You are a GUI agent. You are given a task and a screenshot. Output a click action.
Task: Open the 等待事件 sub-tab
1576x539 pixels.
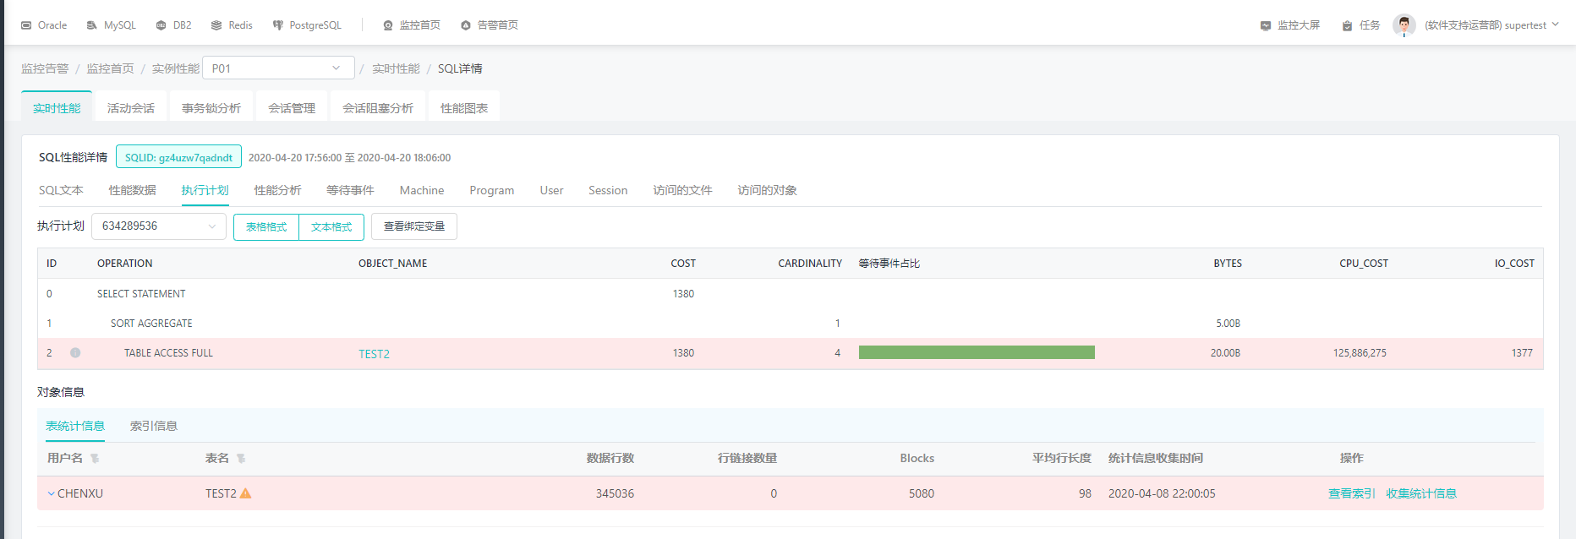[350, 190]
